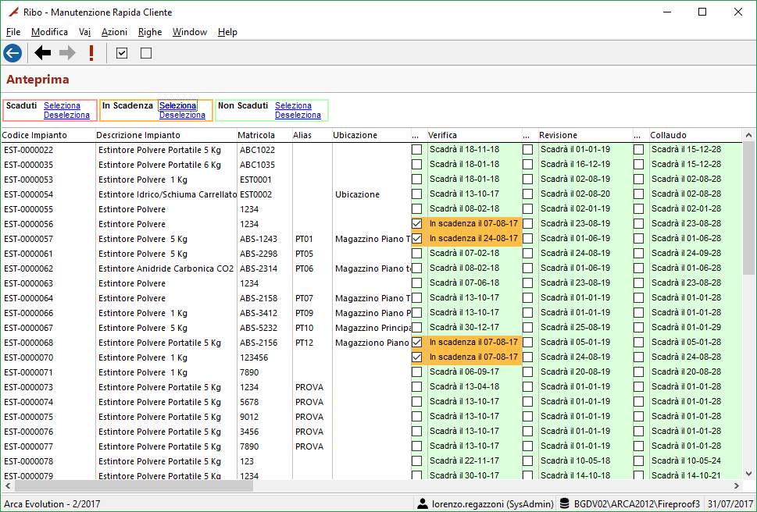Click the black left arrow toolbar button
The image size is (757, 512).
pos(43,52)
